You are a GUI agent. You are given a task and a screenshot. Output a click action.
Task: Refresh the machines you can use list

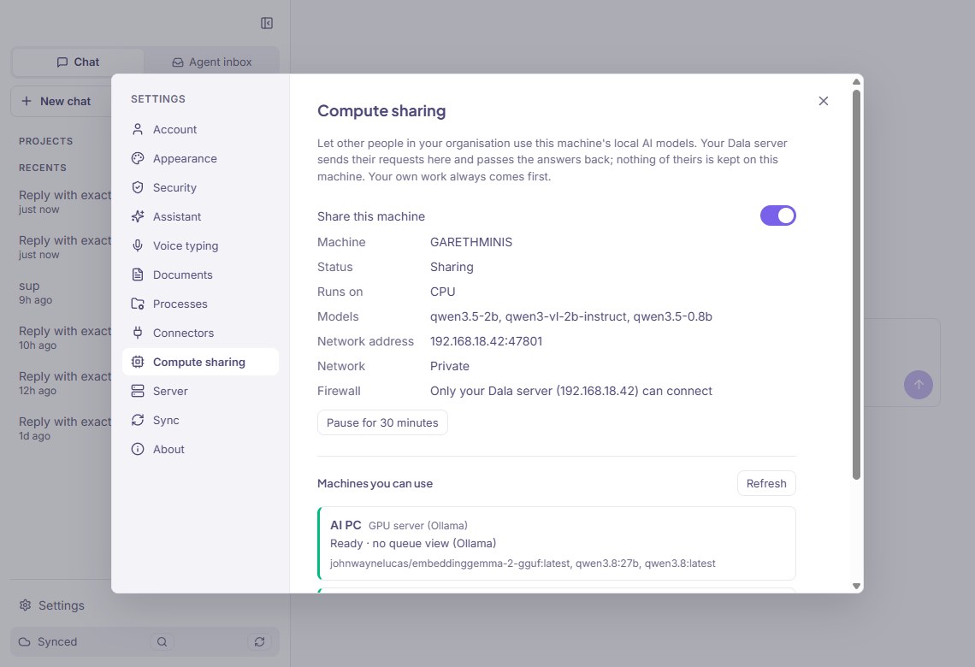pos(766,483)
